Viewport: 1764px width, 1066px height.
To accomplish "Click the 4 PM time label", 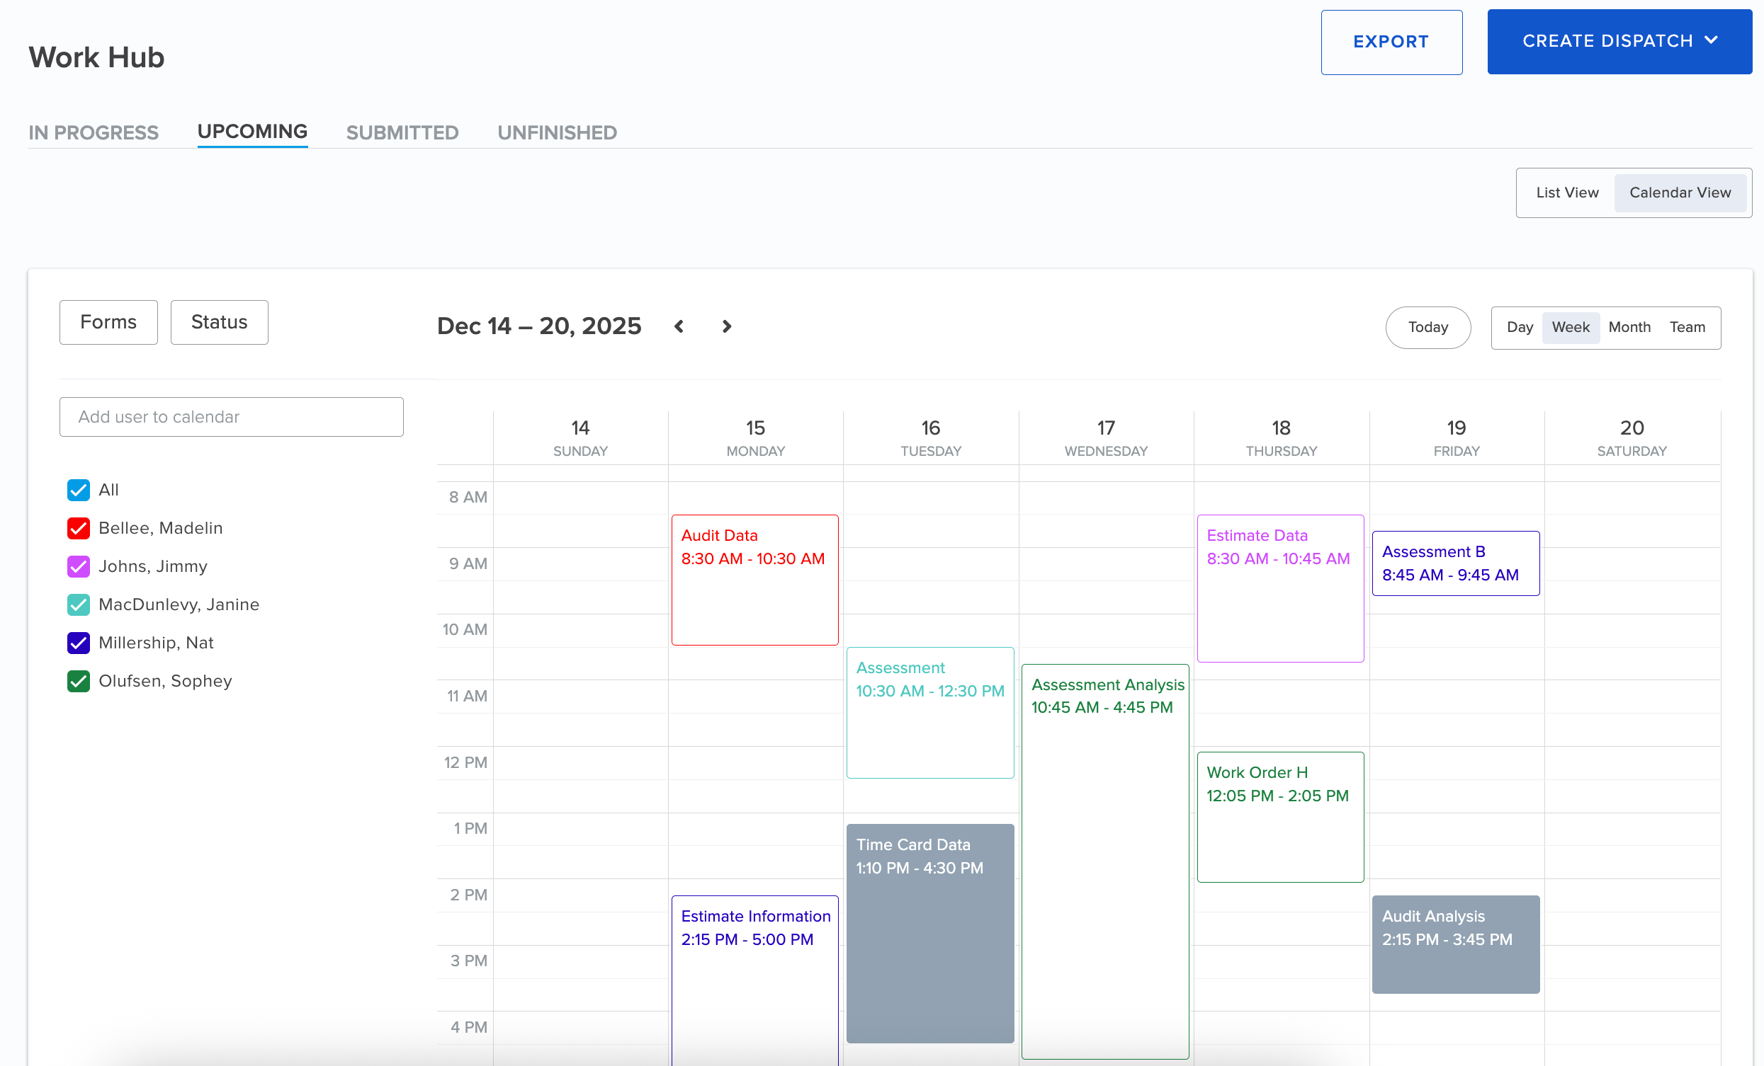I will (469, 1027).
